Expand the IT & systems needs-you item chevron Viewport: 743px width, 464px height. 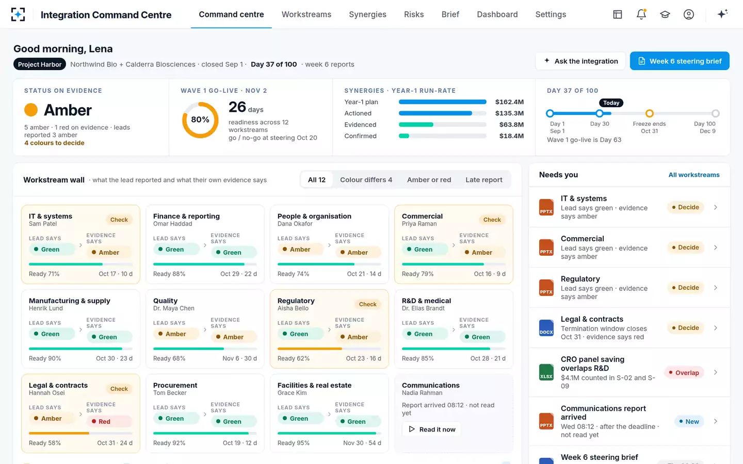point(716,207)
